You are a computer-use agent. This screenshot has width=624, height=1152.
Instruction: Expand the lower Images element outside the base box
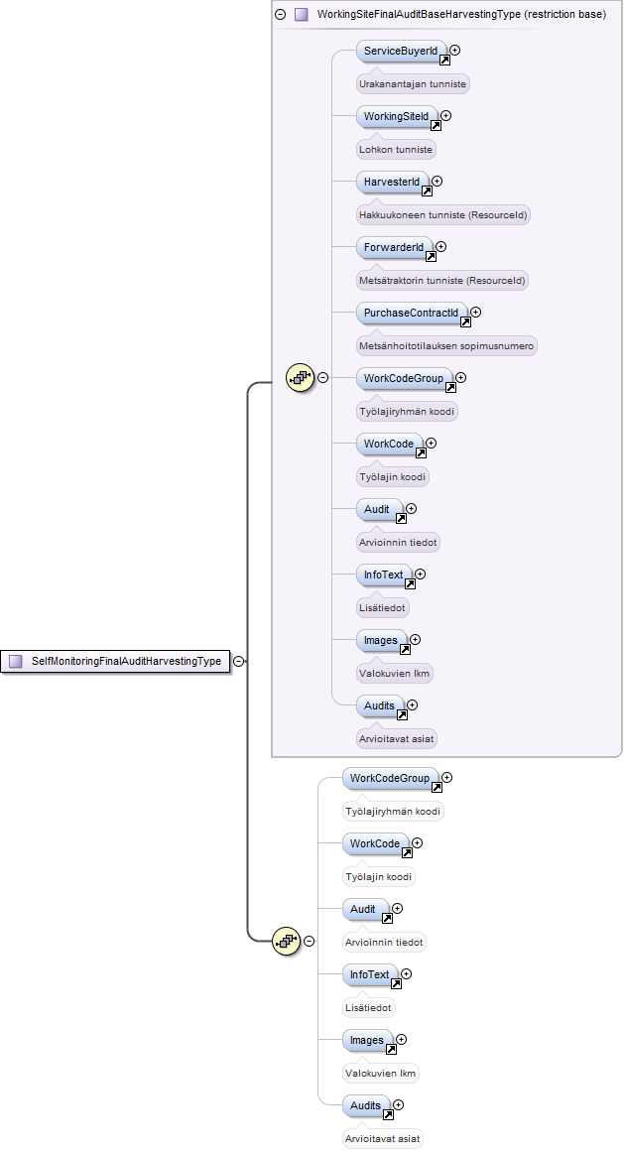[x=401, y=1039]
